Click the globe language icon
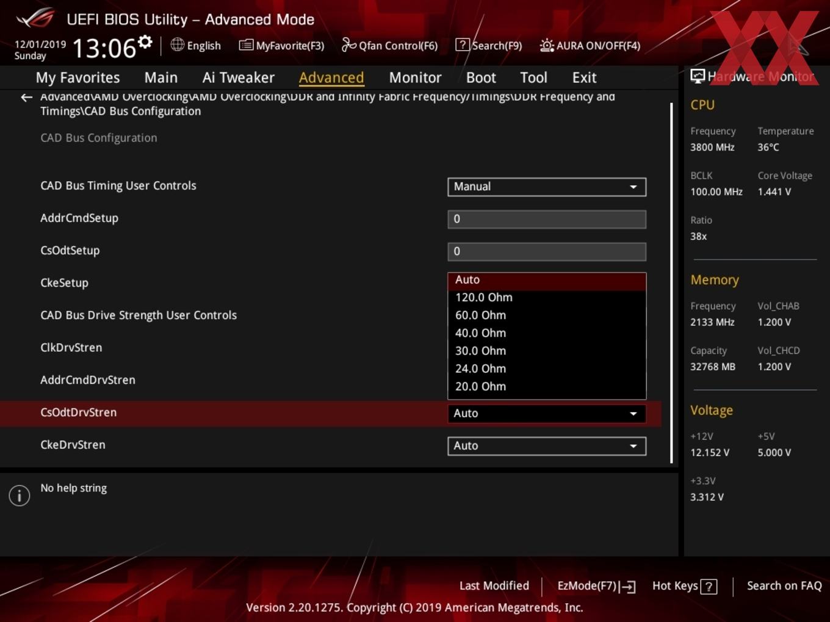 [177, 45]
